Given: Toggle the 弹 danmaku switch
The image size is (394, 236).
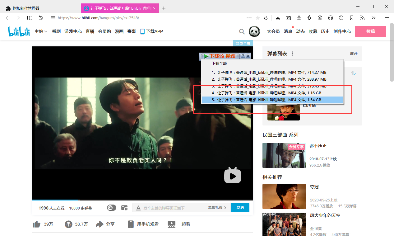Looking at the screenshot, I should [112, 208].
